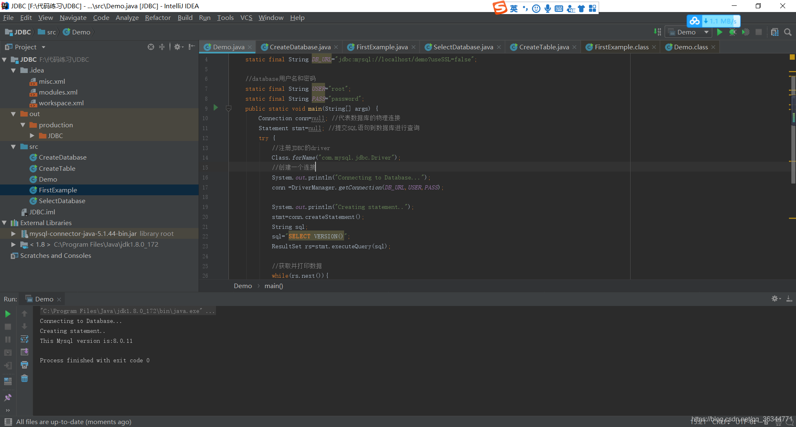Open the Demo run configuration dropdown

tap(688, 32)
